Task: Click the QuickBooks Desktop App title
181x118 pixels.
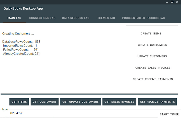Action: tap(23, 9)
